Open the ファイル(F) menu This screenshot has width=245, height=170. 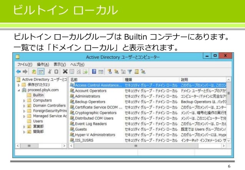(25, 64)
